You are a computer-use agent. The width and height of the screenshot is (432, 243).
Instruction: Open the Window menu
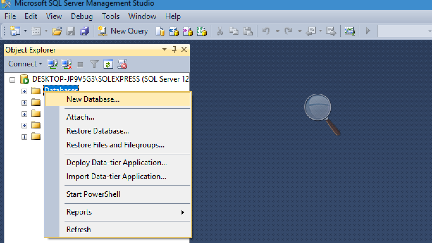click(142, 16)
